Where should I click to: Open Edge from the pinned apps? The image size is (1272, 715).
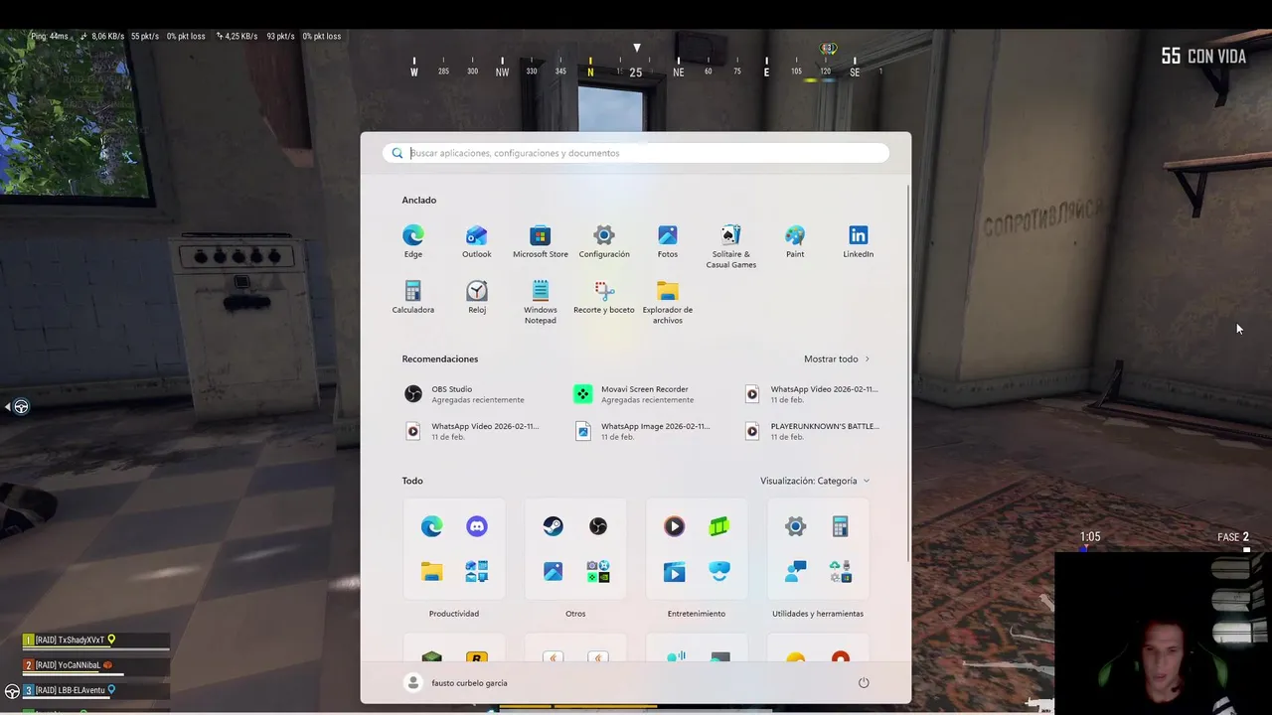tap(413, 241)
